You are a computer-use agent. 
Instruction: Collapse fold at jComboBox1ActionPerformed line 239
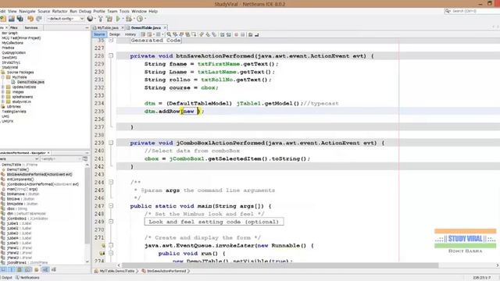point(111,143)
